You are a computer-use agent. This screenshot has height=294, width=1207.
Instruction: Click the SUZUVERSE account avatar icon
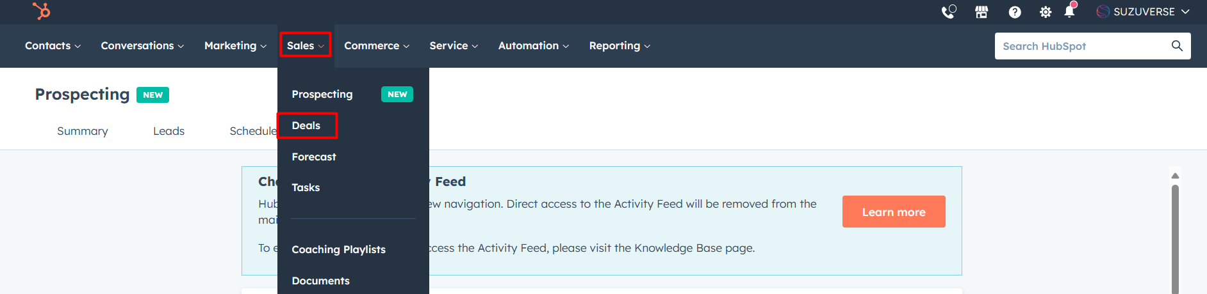coord(1103,12)
